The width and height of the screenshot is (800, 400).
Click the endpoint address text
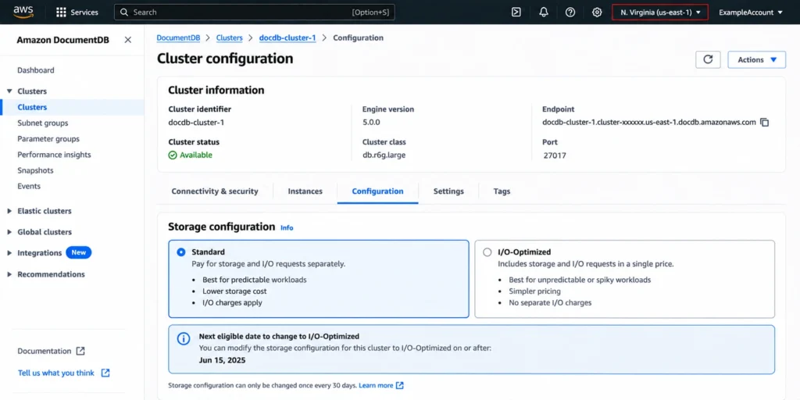coord(649,123)
